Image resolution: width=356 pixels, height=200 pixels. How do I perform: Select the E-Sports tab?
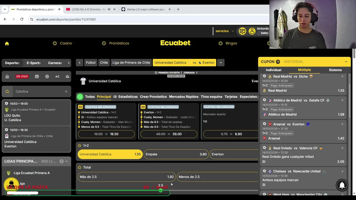click(34, 63)
